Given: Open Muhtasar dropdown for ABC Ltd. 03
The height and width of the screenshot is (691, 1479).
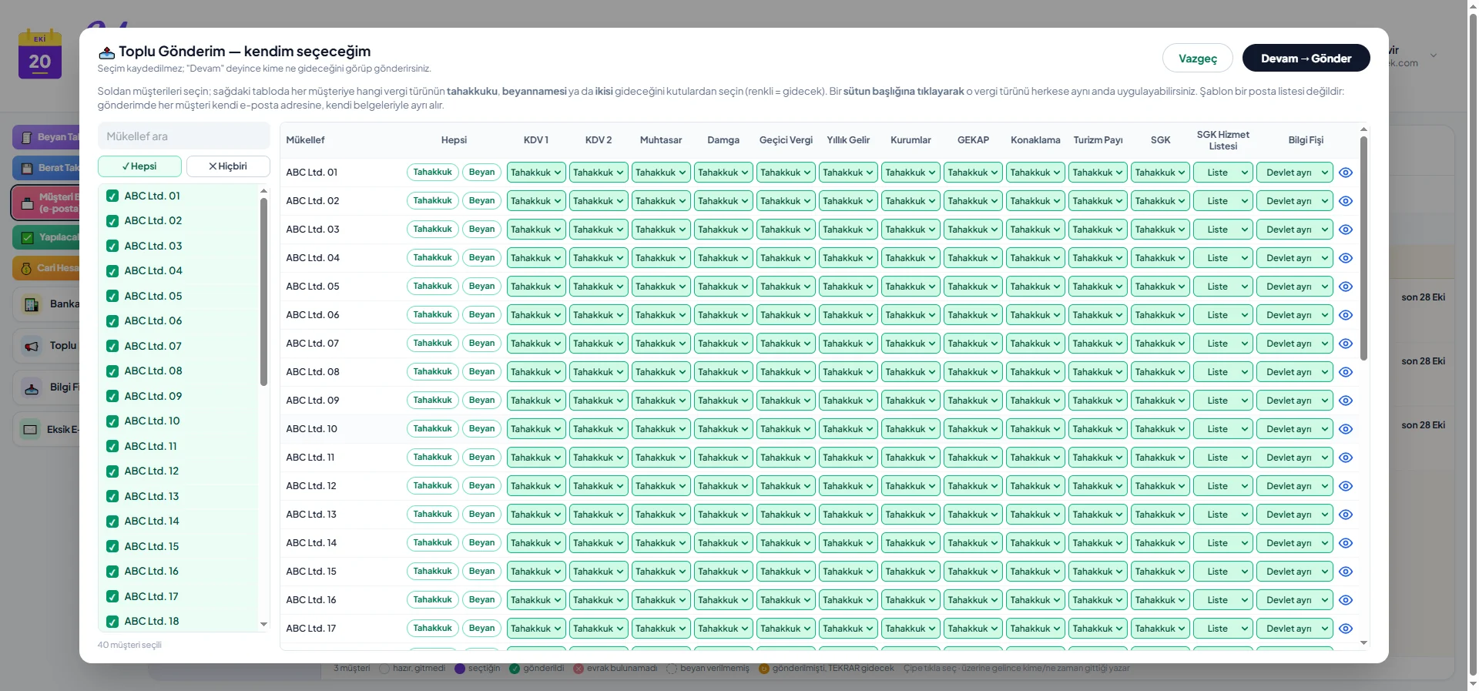Looking at the screenshot, I should [661, 230].
